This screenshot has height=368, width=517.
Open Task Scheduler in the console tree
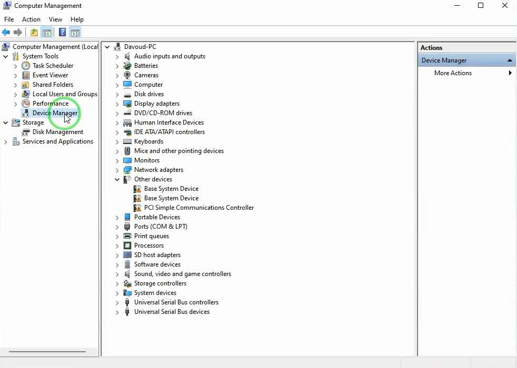coord(53,66)
